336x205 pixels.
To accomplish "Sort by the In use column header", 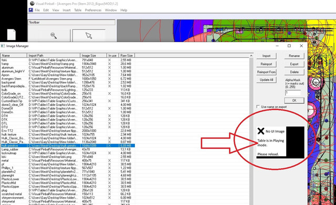I will coord(113,56).
